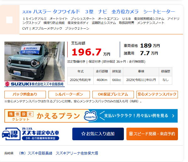Click the 460Km mileage cell

(x=102, y=80)
